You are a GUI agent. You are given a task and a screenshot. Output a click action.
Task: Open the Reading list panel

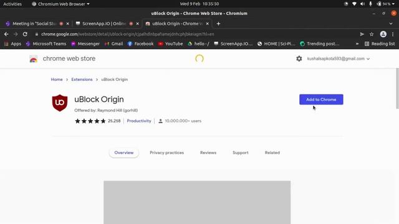[x=380, y=44]
